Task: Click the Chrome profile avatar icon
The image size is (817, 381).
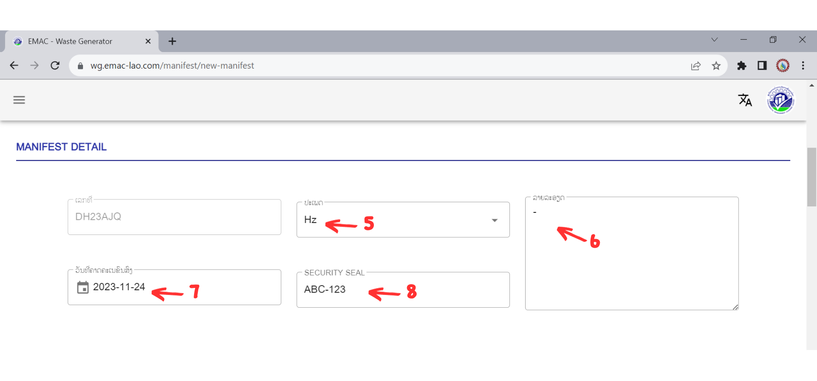Action: click(782, 65)
